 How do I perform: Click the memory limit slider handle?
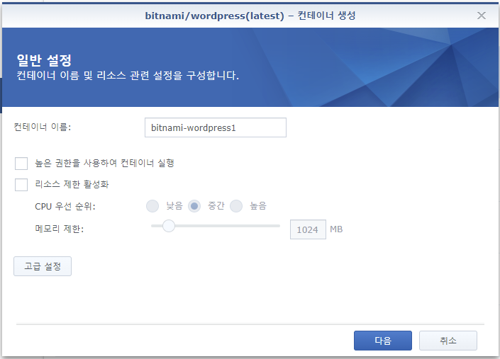169,226
